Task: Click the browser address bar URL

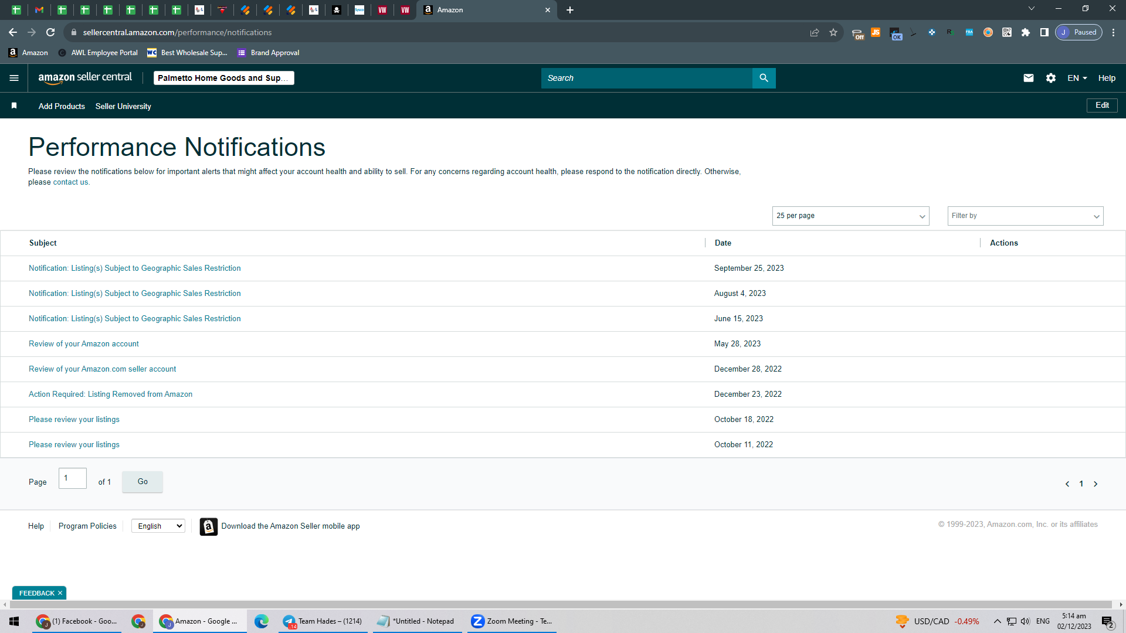Action: [177, 32]
